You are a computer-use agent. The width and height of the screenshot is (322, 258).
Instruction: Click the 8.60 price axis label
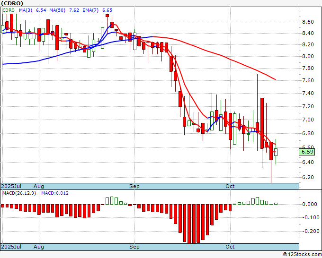(308, 22)
